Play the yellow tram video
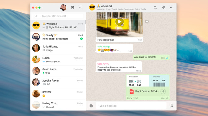The height and width of the screenshot is (116, 208). (119, 22)
